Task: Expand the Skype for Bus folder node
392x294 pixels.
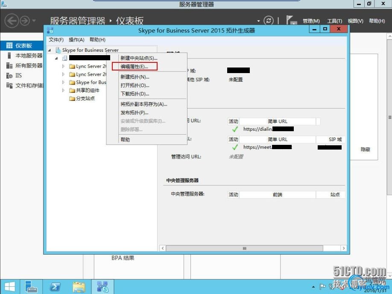Action: pos(63,82)
